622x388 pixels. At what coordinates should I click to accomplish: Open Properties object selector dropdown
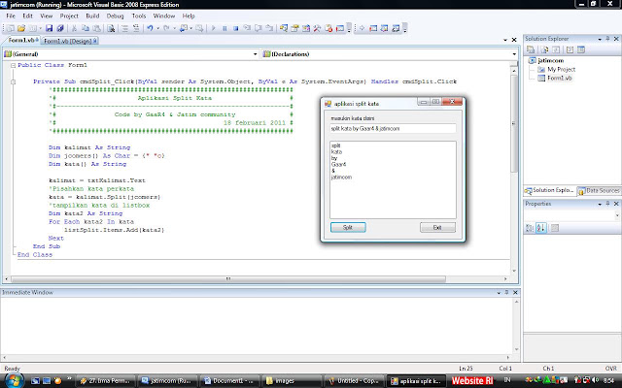pyautogui.click(x=617, y=215)
